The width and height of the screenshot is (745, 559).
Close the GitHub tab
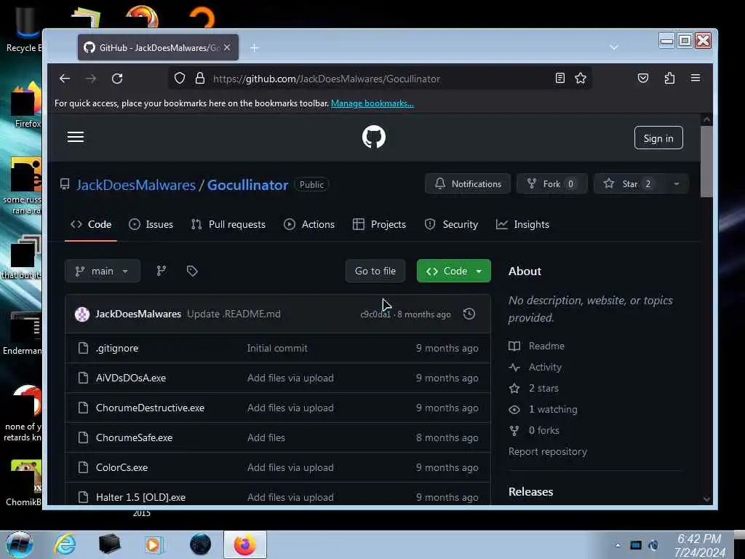[x=227, y=47]
